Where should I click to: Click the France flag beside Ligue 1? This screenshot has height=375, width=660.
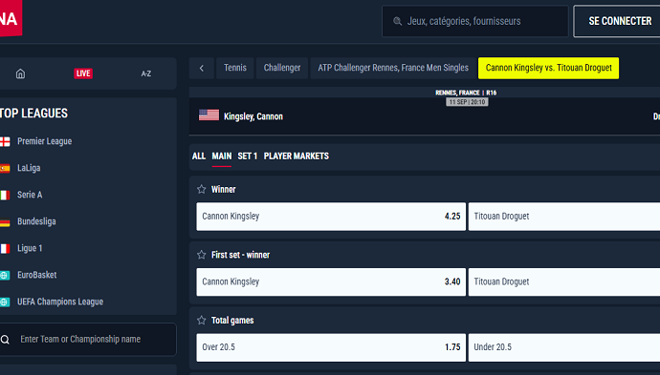click(5, 249)
